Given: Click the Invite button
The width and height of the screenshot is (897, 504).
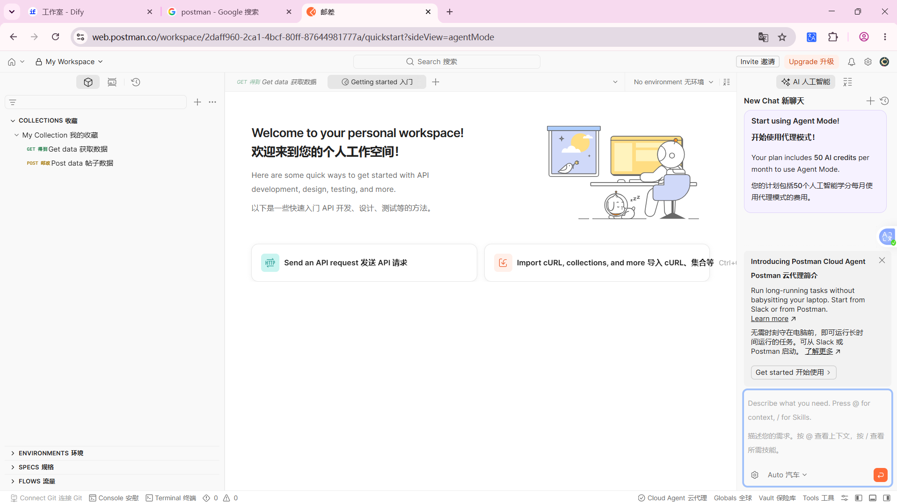Looking at the screenshot, I should (x=758, y=62).
